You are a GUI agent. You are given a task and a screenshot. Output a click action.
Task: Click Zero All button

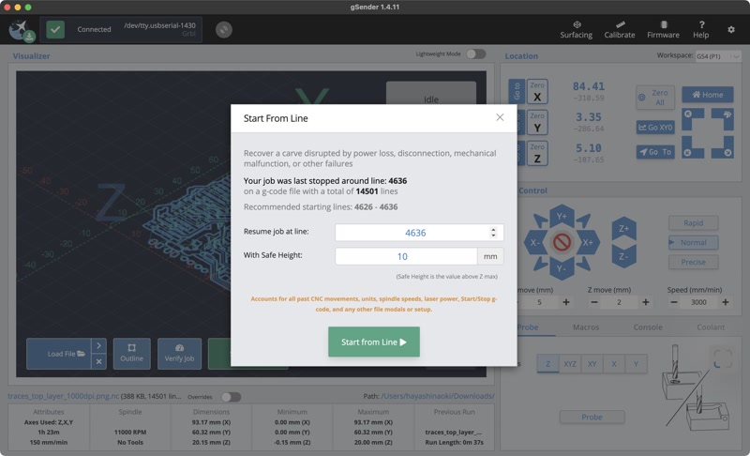point(654,98)
